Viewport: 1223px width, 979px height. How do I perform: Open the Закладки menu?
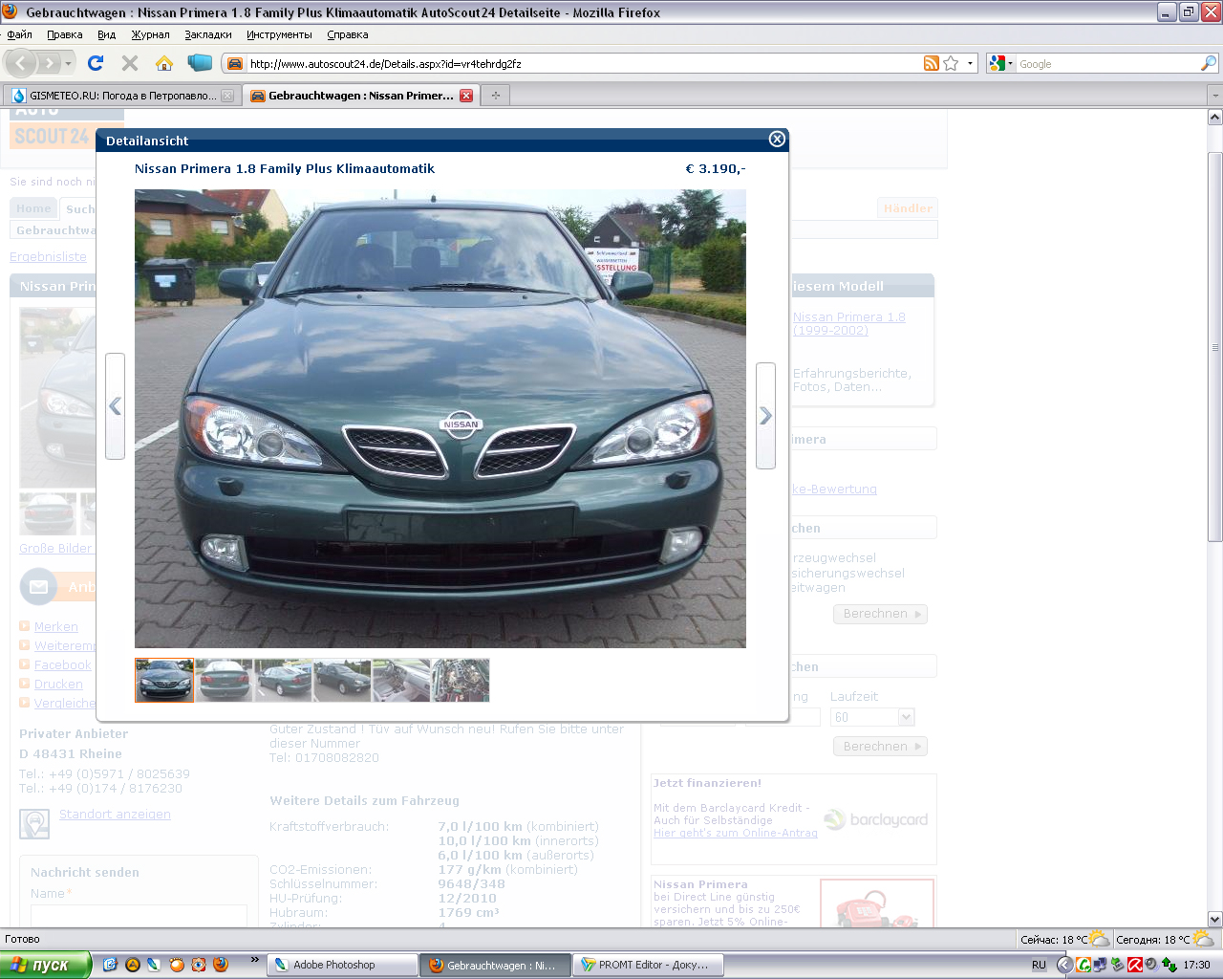208,34
